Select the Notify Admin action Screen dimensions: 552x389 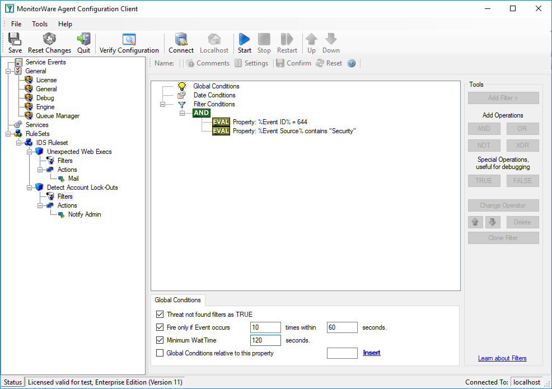click(85, 214)
